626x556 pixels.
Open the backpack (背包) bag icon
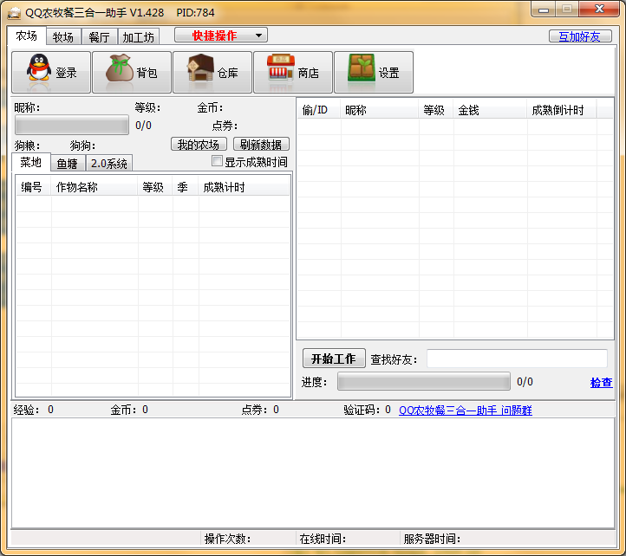point(120,72)
